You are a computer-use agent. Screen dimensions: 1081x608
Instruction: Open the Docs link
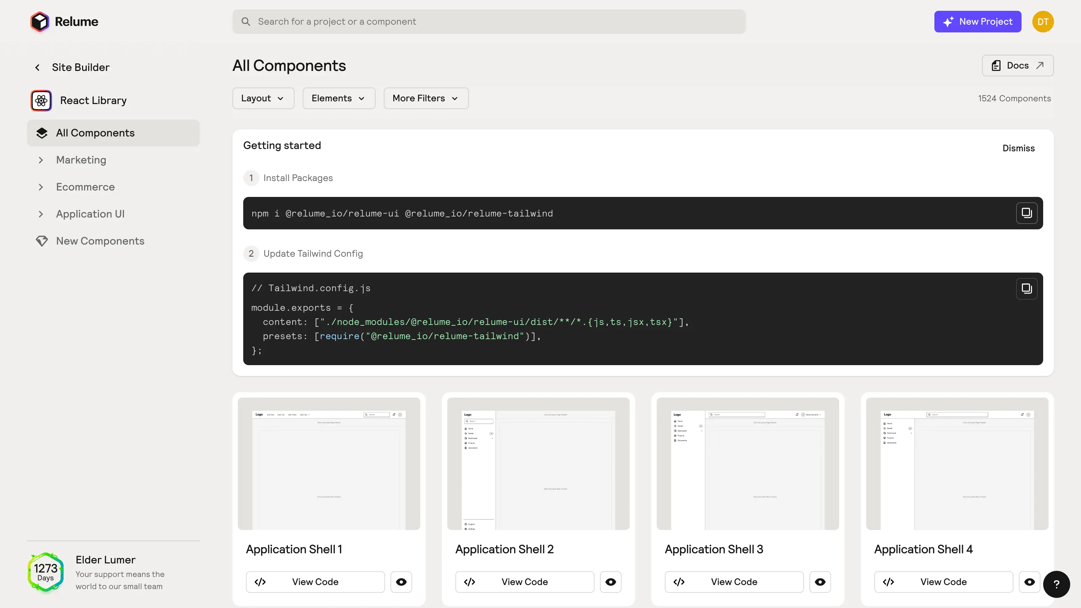tap(1017, 66)
